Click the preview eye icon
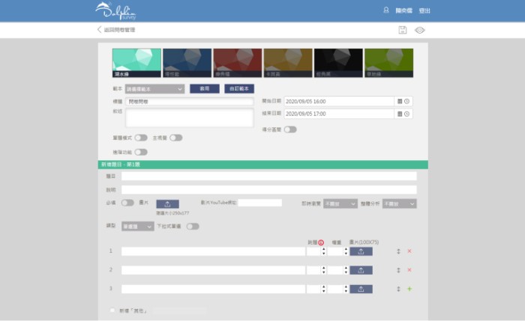 pos(419,30)
